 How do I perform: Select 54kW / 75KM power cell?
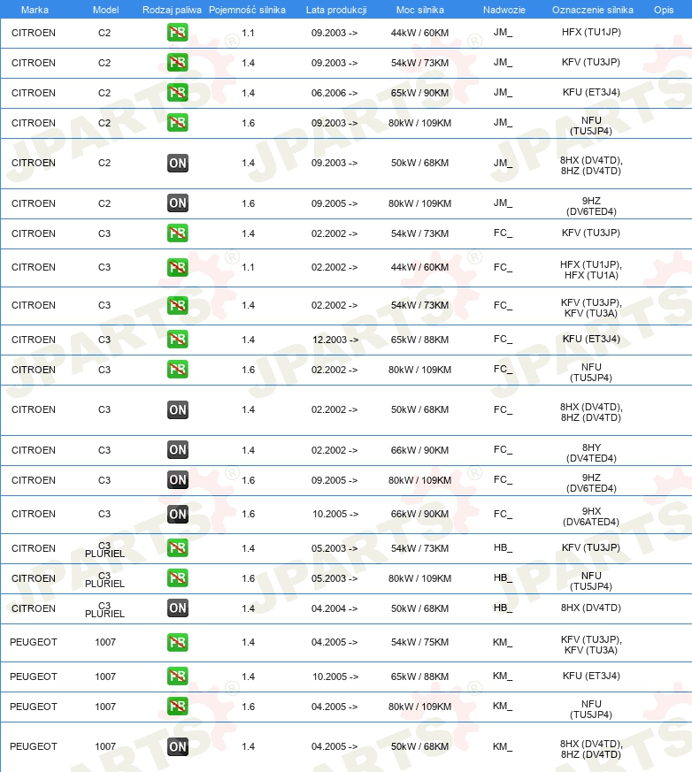tap(419, 643)
